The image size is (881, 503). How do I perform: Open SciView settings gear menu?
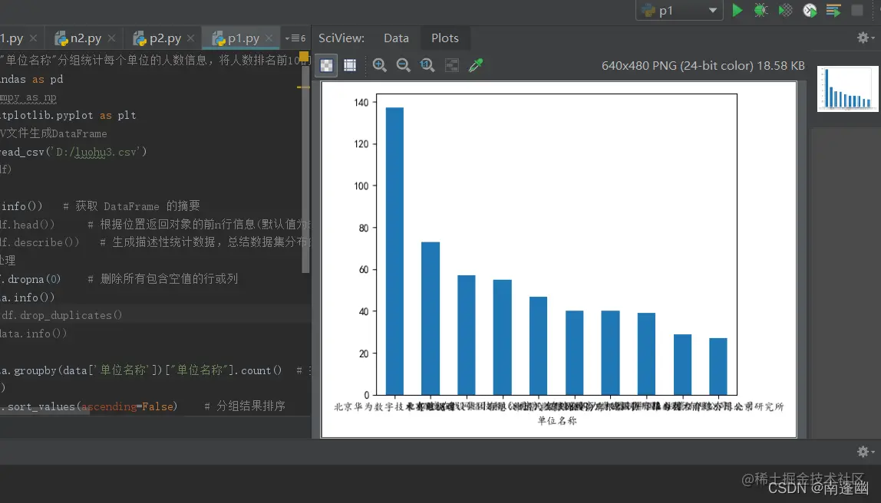(x=866, y=38)
